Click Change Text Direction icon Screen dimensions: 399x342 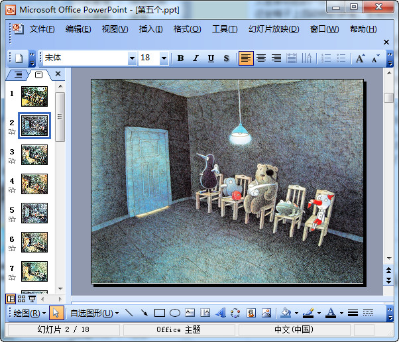pos(307,58)
